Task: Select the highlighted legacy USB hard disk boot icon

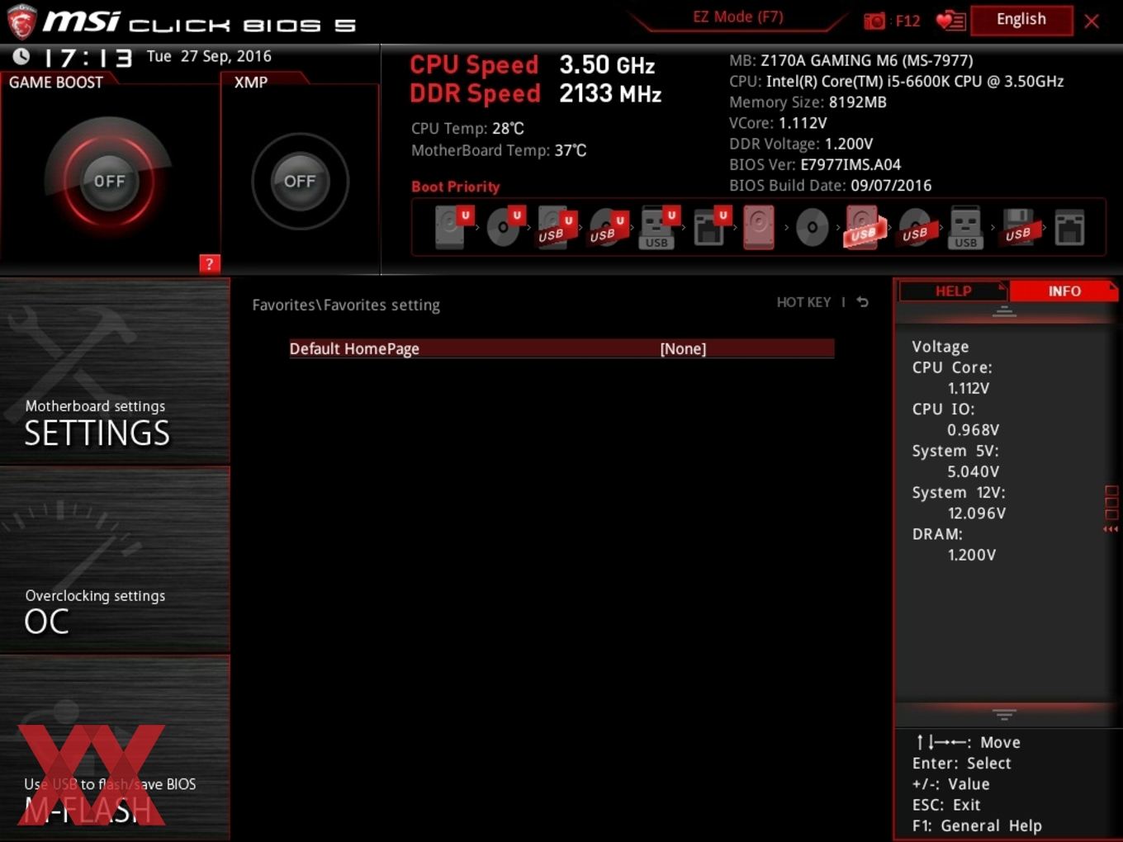Action: tap(864, 227)
